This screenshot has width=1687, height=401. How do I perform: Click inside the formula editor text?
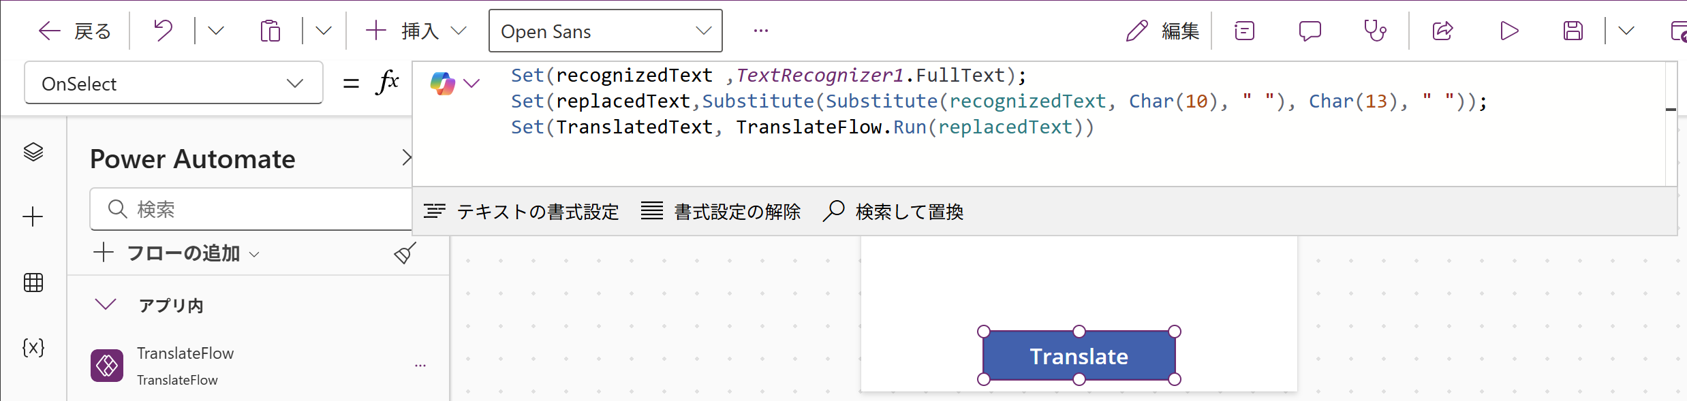pos(999,101)
